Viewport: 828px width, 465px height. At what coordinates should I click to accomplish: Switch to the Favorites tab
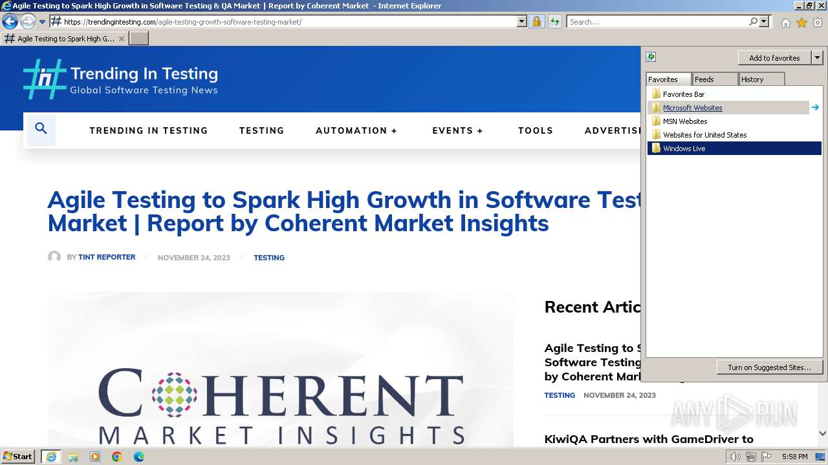(x=668, y=79)
